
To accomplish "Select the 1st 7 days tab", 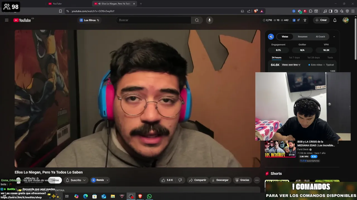I will (x=294, y=57).
